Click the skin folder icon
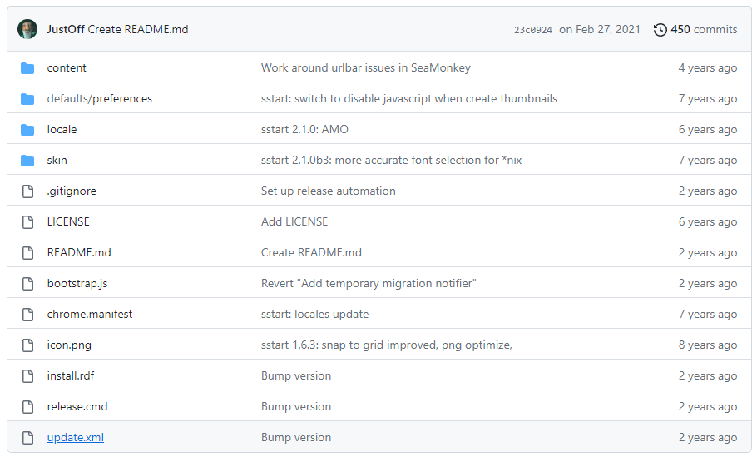Image resolution: width=752 pixels, height=462 pixels. (x=27, y=161)
